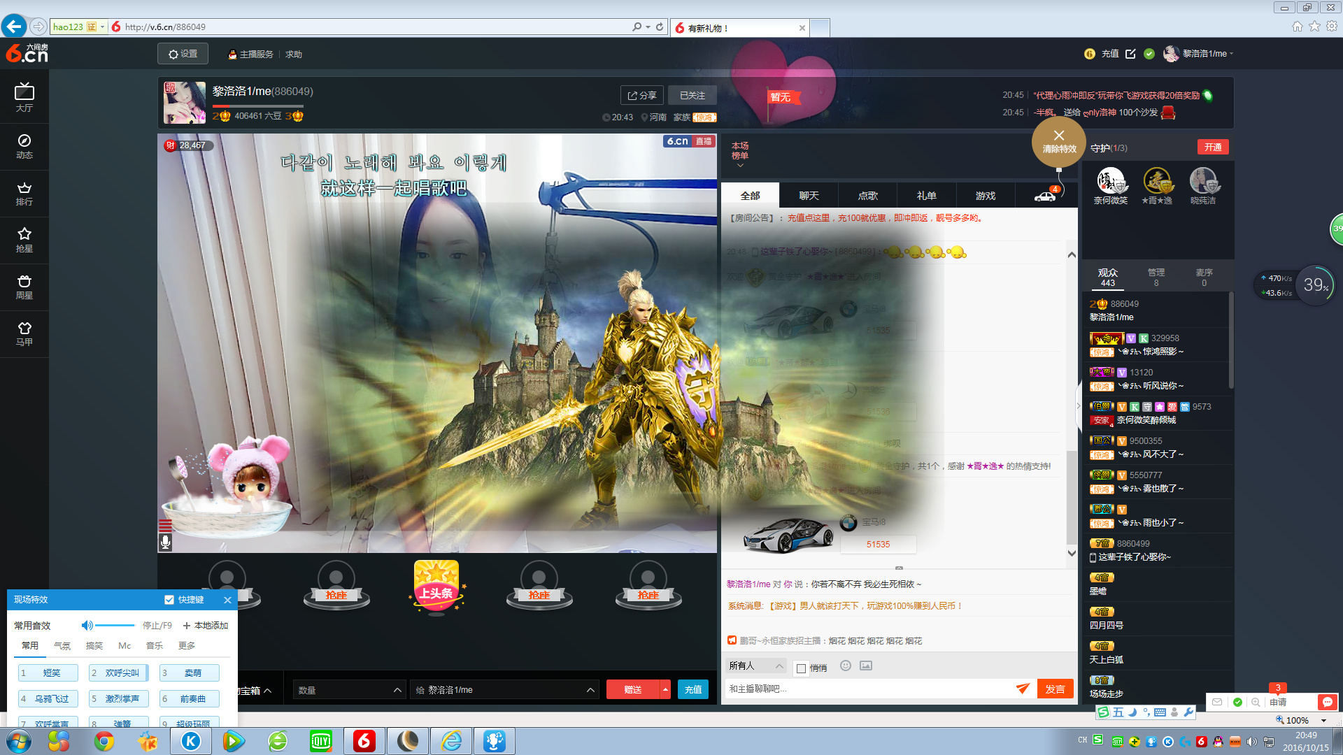
Task: Click the 开通 guardian button
Action: tap(1213, 147)
